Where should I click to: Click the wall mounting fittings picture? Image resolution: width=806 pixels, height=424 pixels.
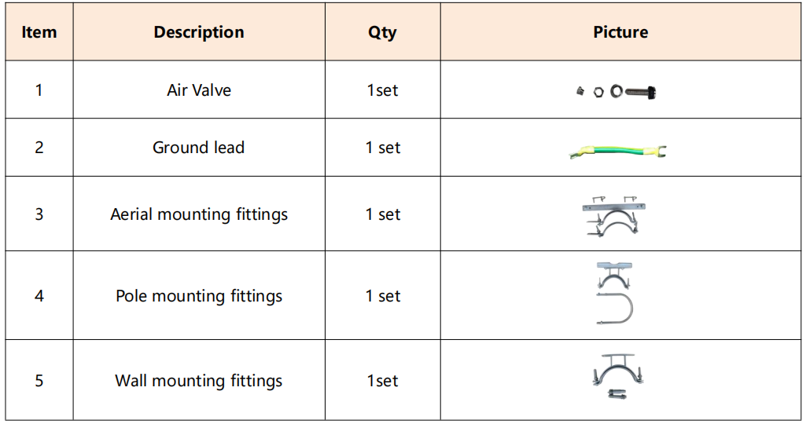click(x=614, y=375)
